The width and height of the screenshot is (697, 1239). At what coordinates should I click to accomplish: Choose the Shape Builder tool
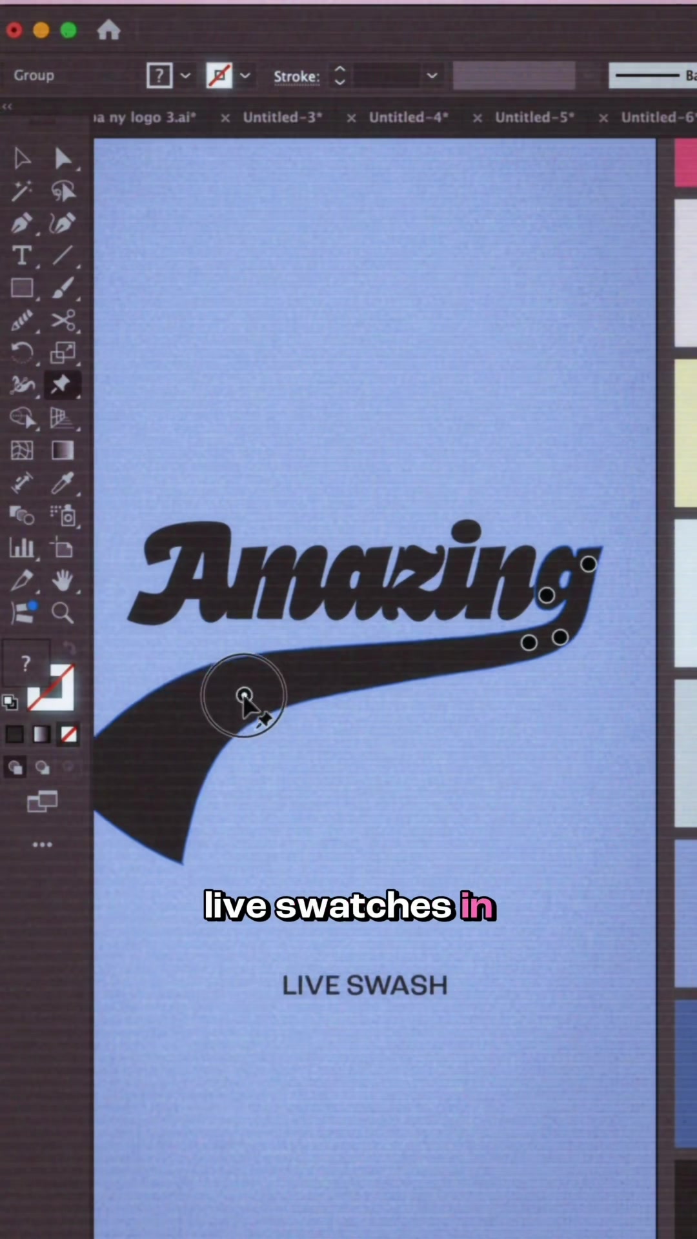[22, 418]
